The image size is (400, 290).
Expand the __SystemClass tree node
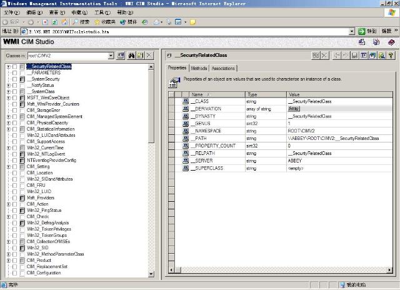click(x=9, y=92)
